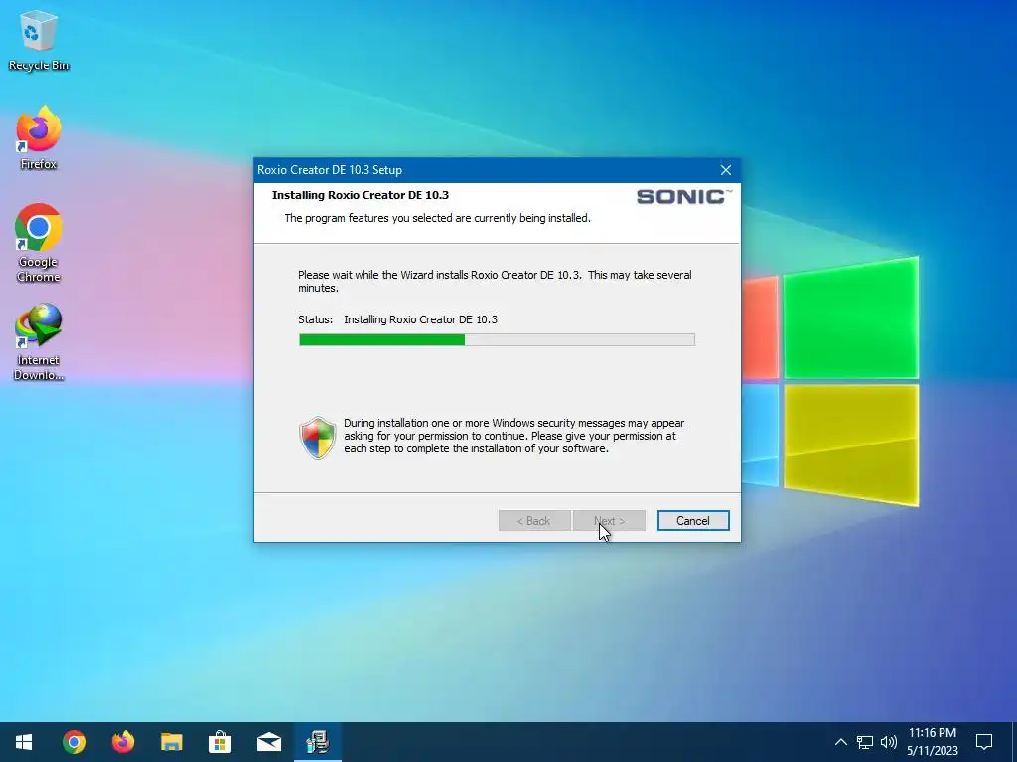1017x762 pixels.
Task: Click the Show desktop sliver at taskbar end
Action: click(1014, 742)
